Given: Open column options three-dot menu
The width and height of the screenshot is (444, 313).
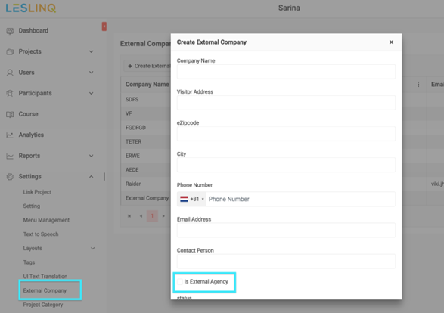Looking at the screenshot, I should click(x=418, y=85).
